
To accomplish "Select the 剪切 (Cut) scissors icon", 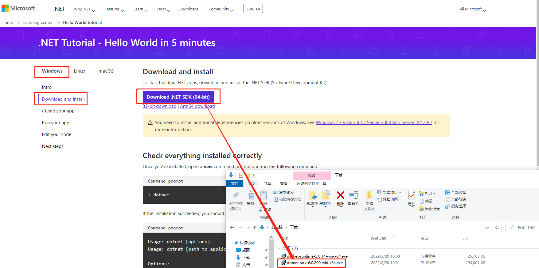I will (x=261, y=210).
